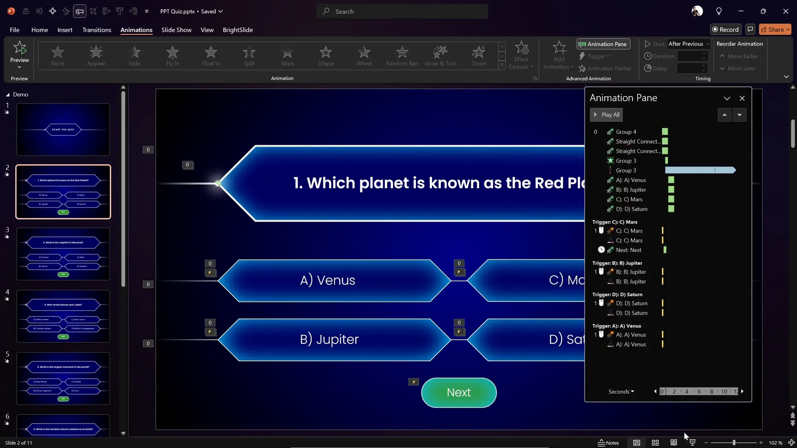Switch to Normal view icon

click(x=636, y=443)
